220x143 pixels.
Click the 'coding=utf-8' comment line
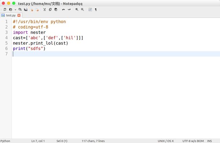click(x=30, y=27)
